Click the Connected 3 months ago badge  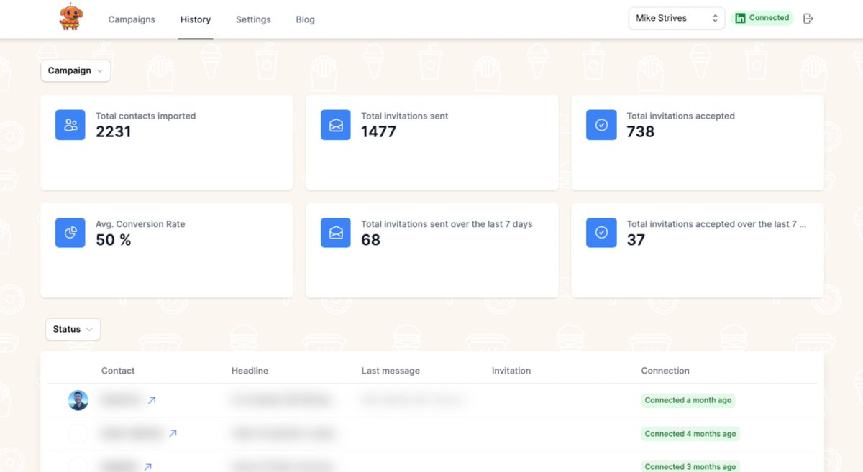[x=690, y=466]
